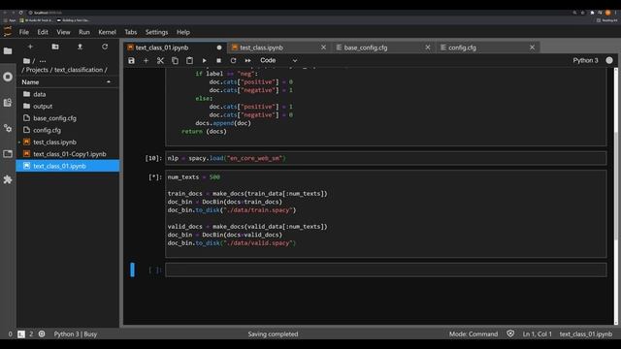Open the Edit menu
Screen dimensions: 621x349
point(43,32)
